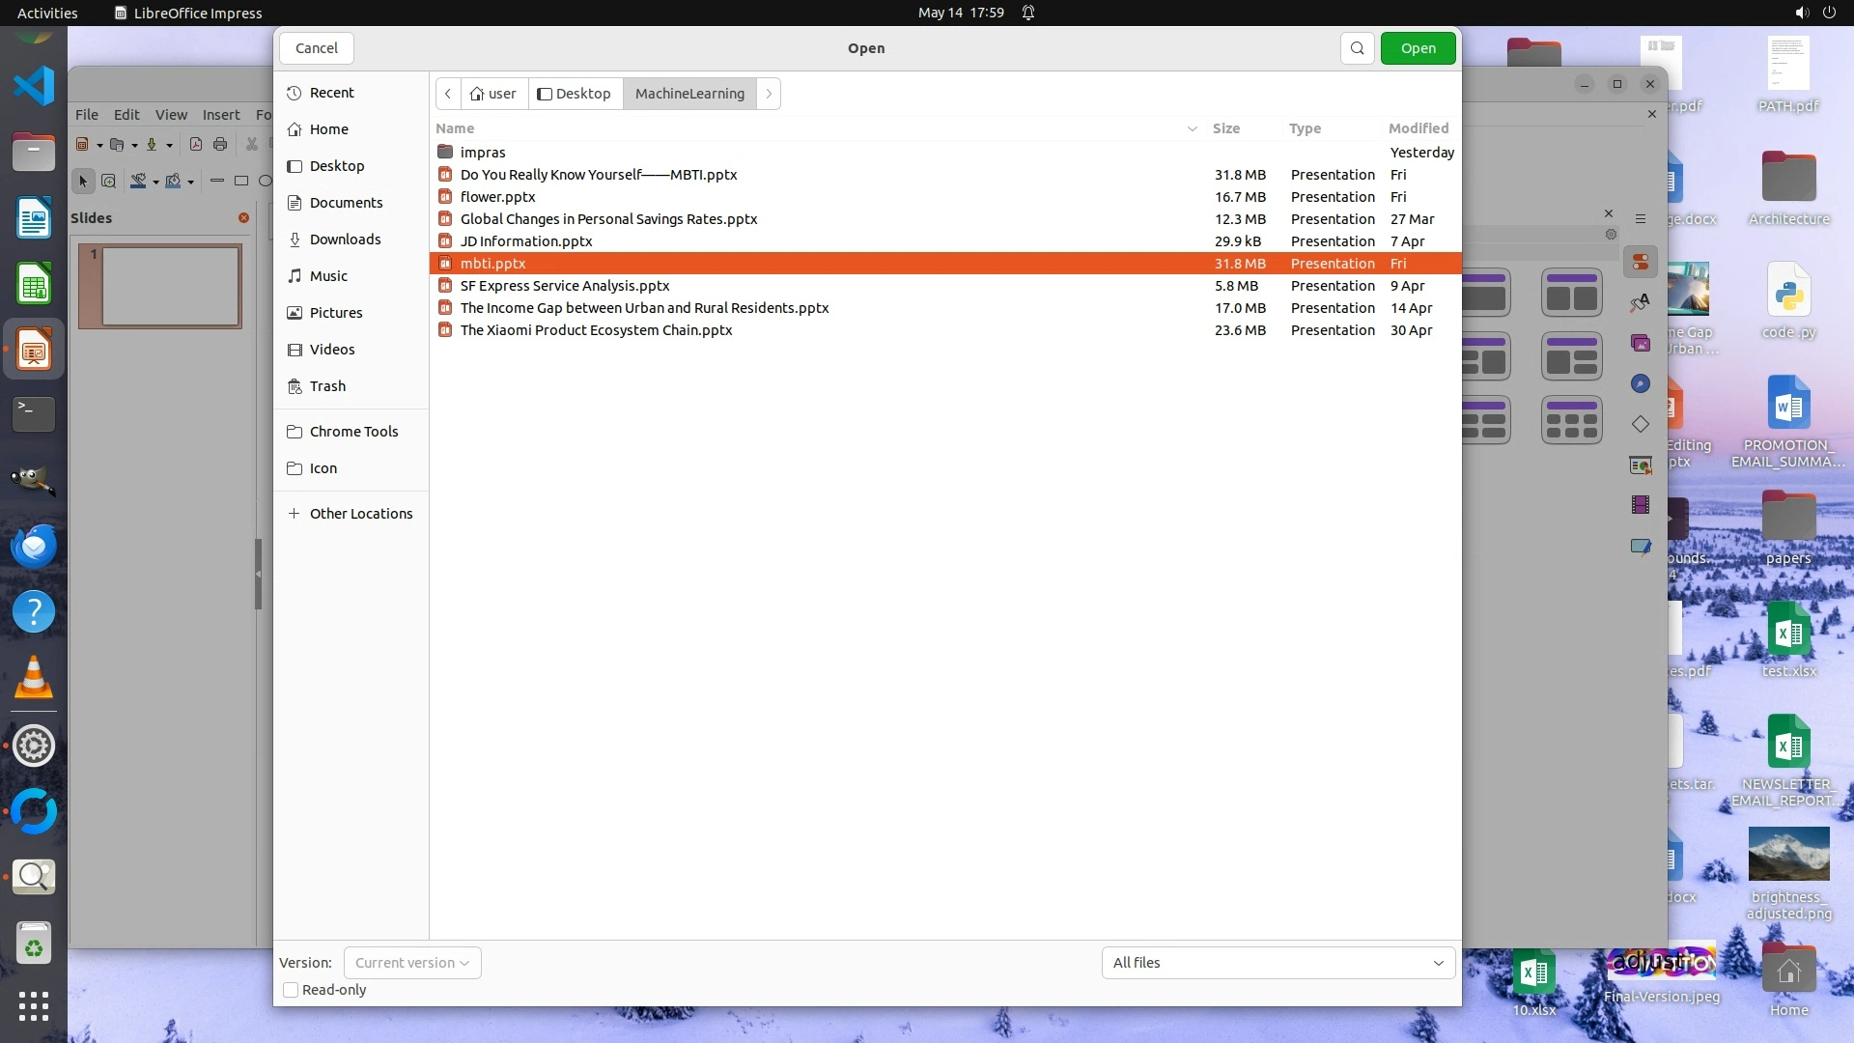Select Downloads in the sidebar
Screen dimensions: 1854x1043
[345, 240]
